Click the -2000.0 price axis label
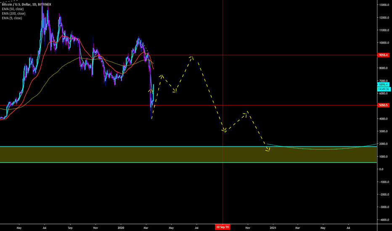392x231 pixels. [384, 194]
